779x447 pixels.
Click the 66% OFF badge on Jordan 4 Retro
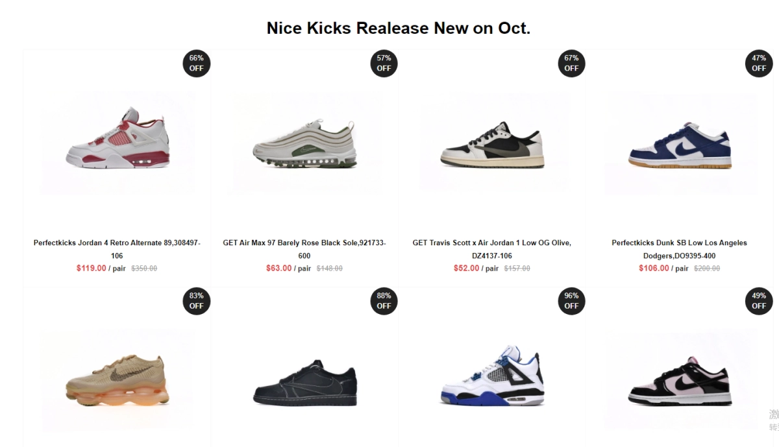point(196,63)
